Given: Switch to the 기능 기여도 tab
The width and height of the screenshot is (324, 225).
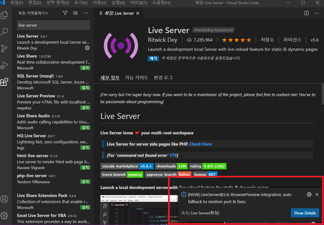Looking at the screenshot, I should (x=136, y=77).
